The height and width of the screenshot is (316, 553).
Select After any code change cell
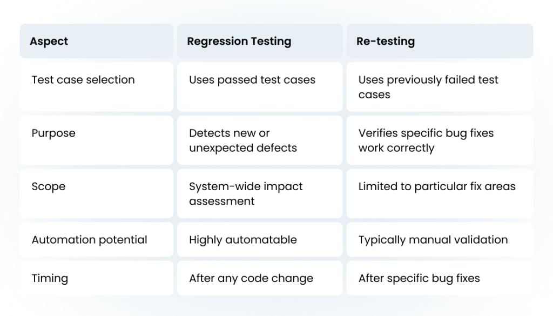[260, 278]
